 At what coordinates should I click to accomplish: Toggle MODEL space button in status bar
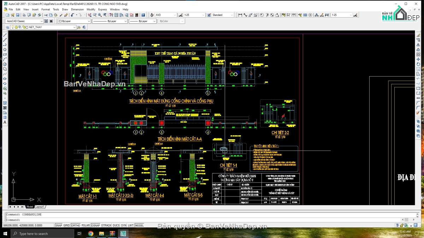[x=139, y=225]
